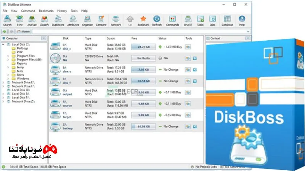Open the Duplicates finder

(x=58, y=21)
